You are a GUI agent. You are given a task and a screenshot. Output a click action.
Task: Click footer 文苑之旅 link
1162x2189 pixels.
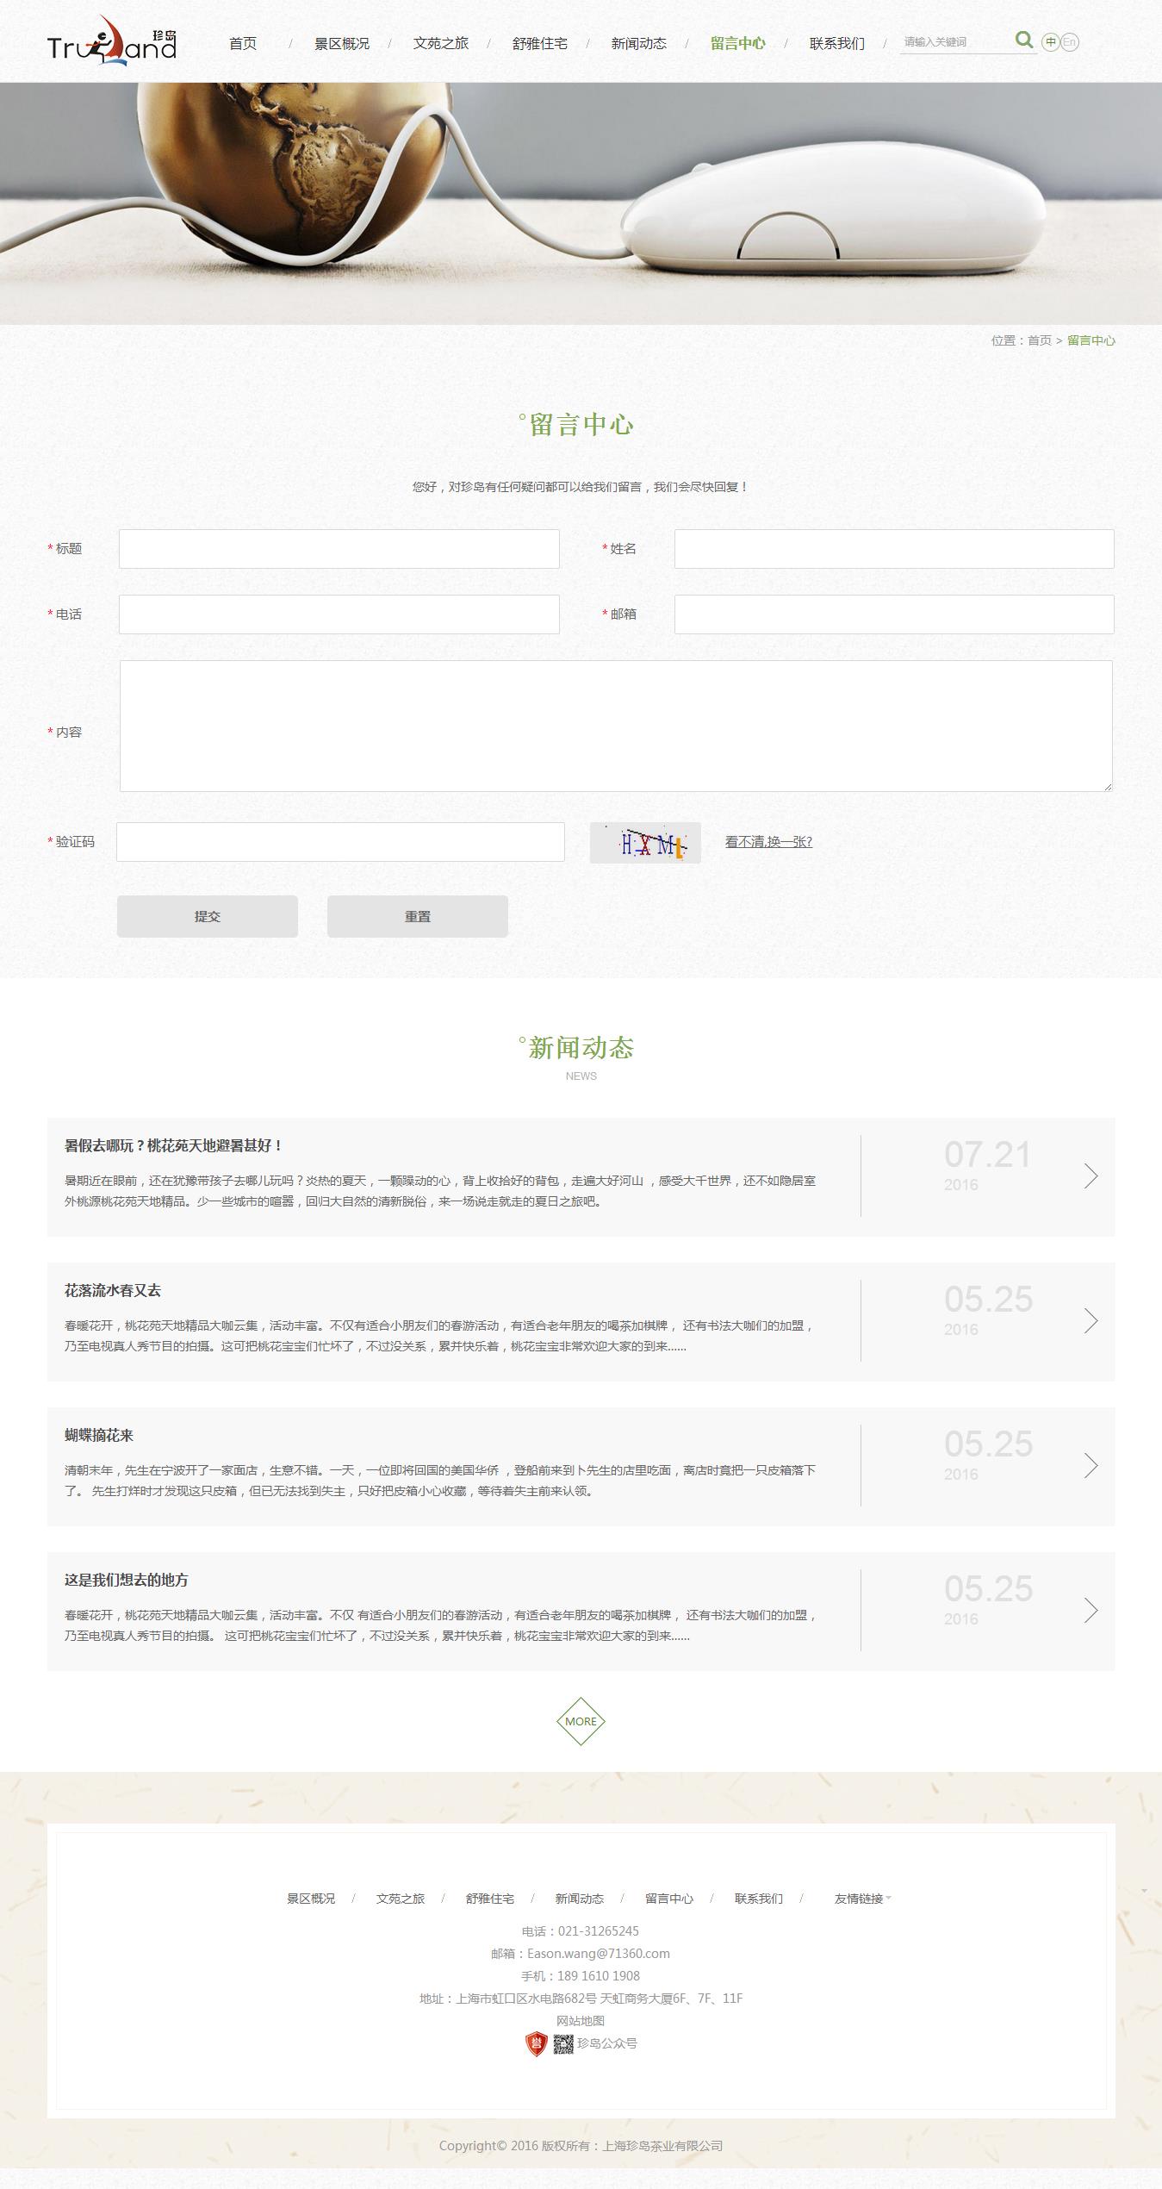[401, 1899]
